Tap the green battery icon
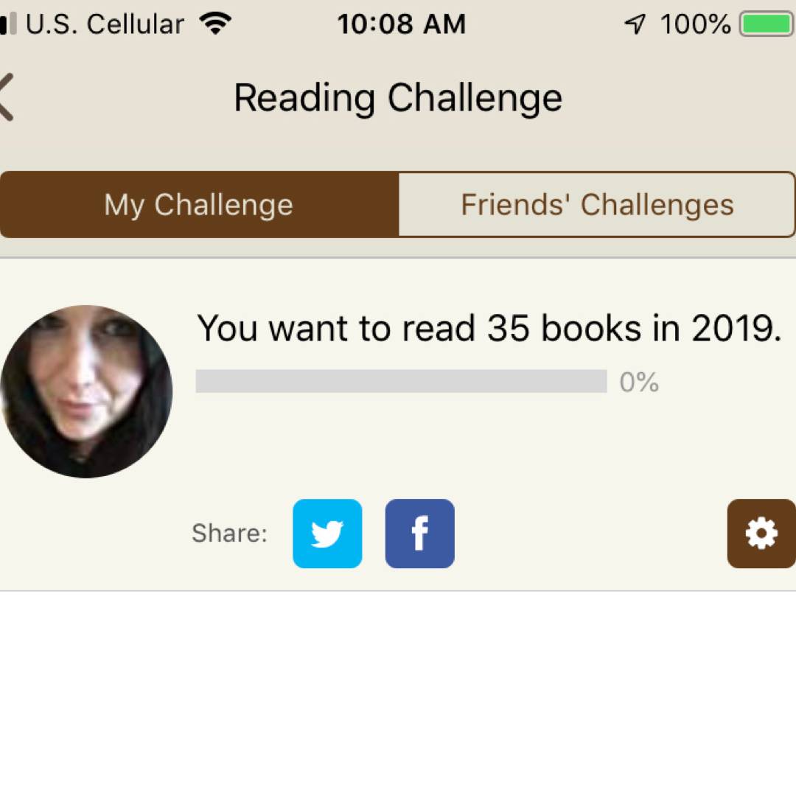 tap(767, 24)
